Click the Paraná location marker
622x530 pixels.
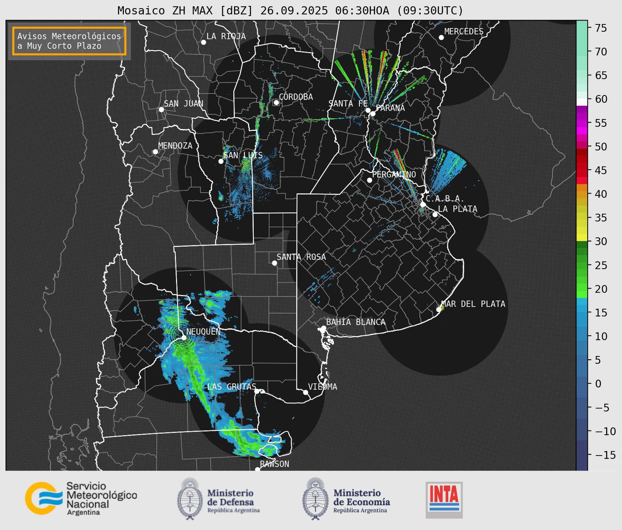pos(373,114)
